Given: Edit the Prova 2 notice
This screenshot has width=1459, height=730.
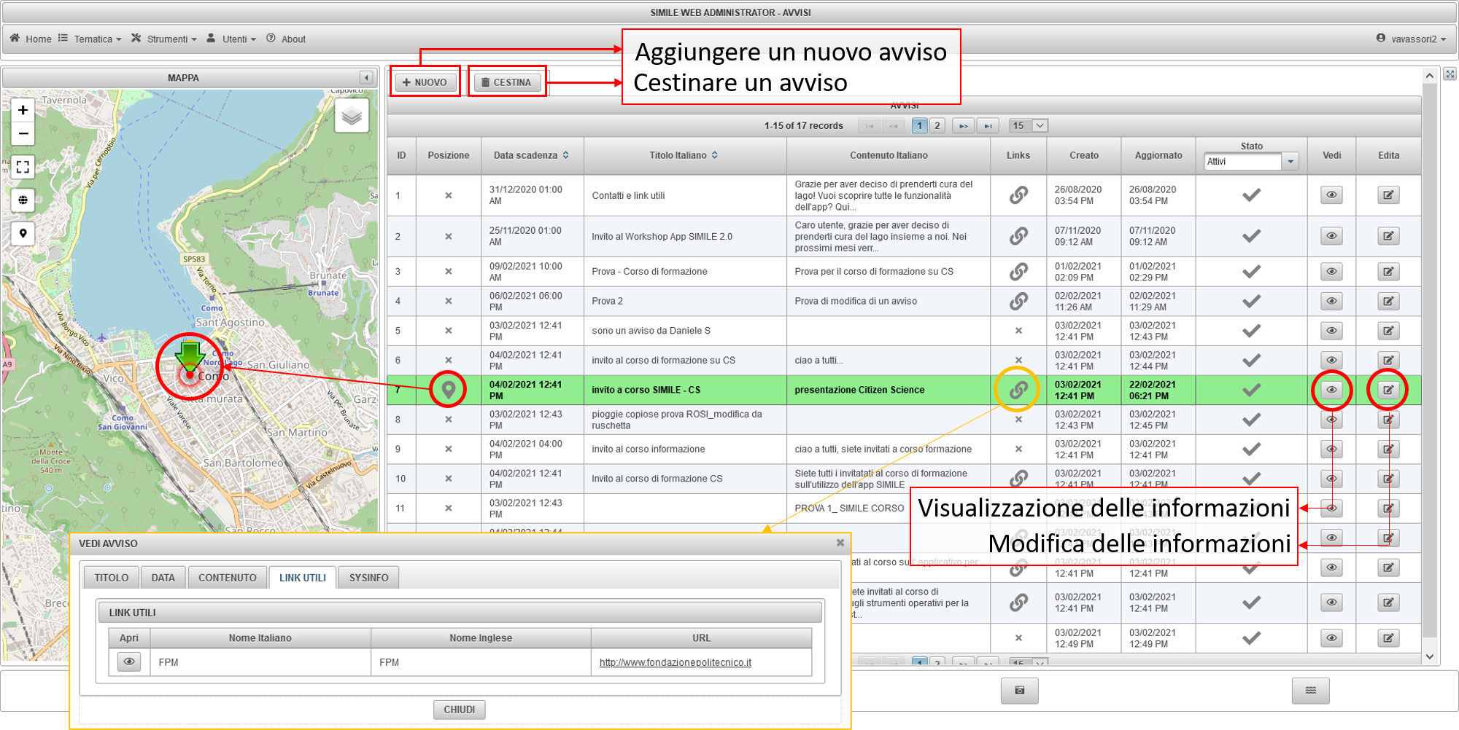Looking at the screenshot, I should pos(1388,301).
